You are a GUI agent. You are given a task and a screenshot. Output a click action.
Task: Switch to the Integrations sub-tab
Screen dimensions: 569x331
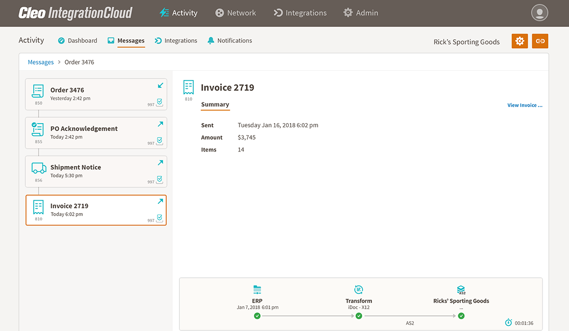176,41
